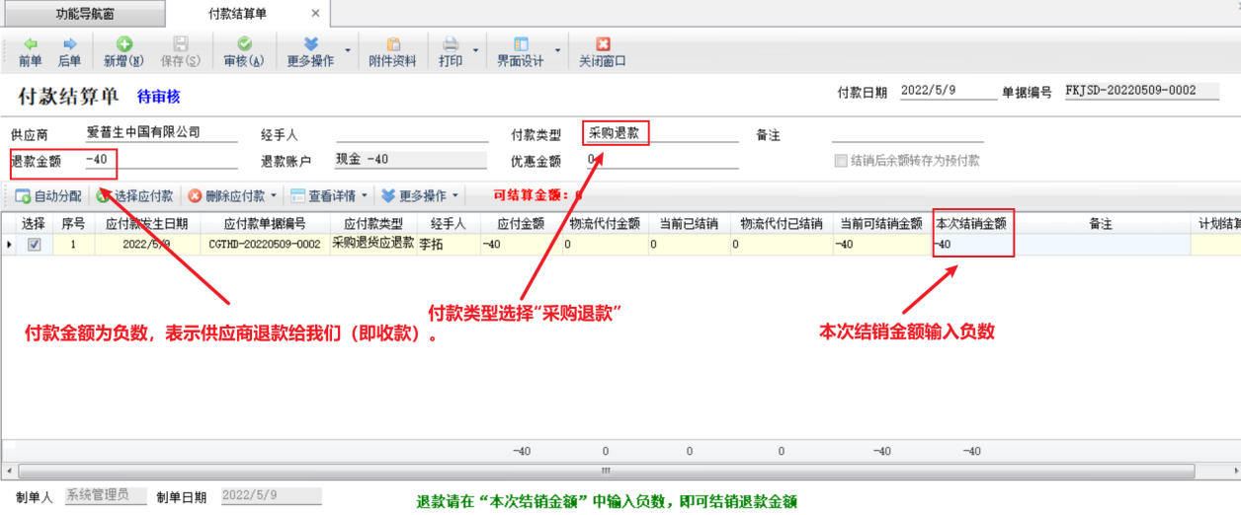This screenshot has height=515, width=1241.
Task: Go to previous document (前单)
Action: [x=30, y=51]
